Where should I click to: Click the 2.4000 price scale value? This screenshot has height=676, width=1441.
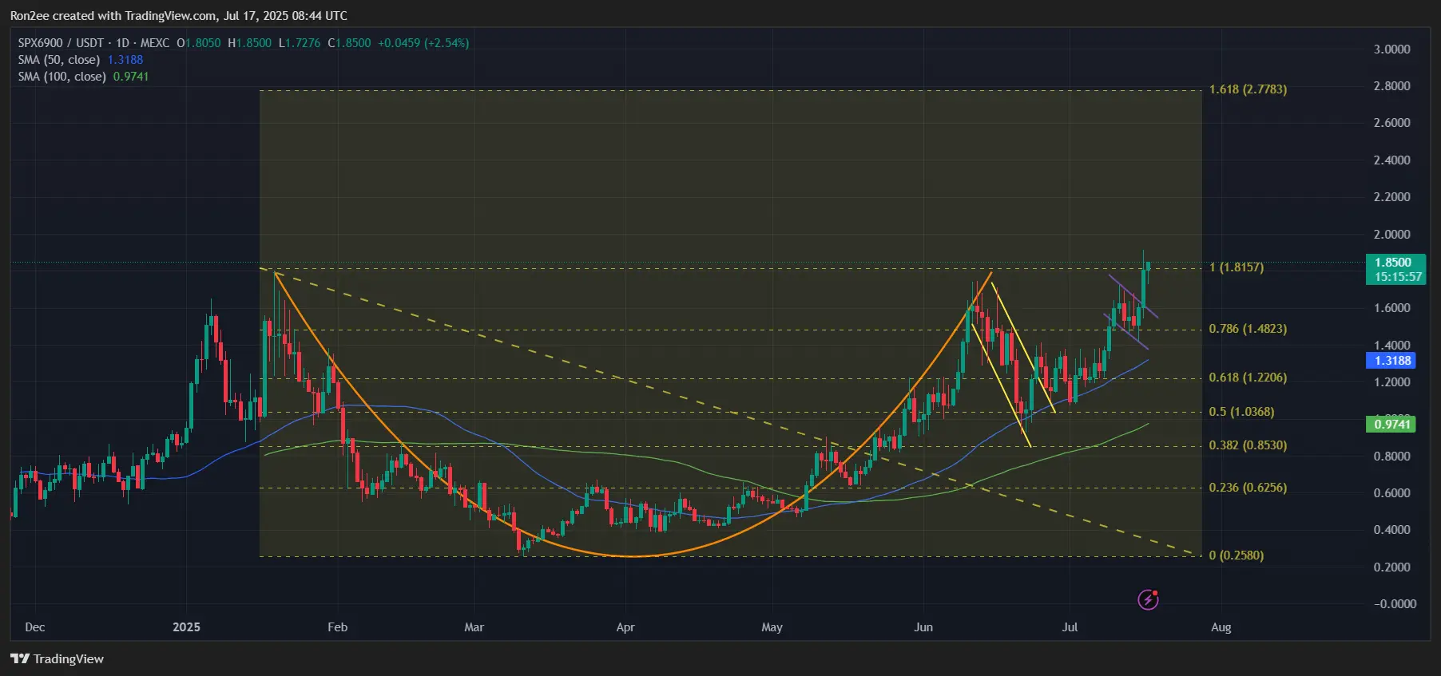click(x=1392, y=160)
